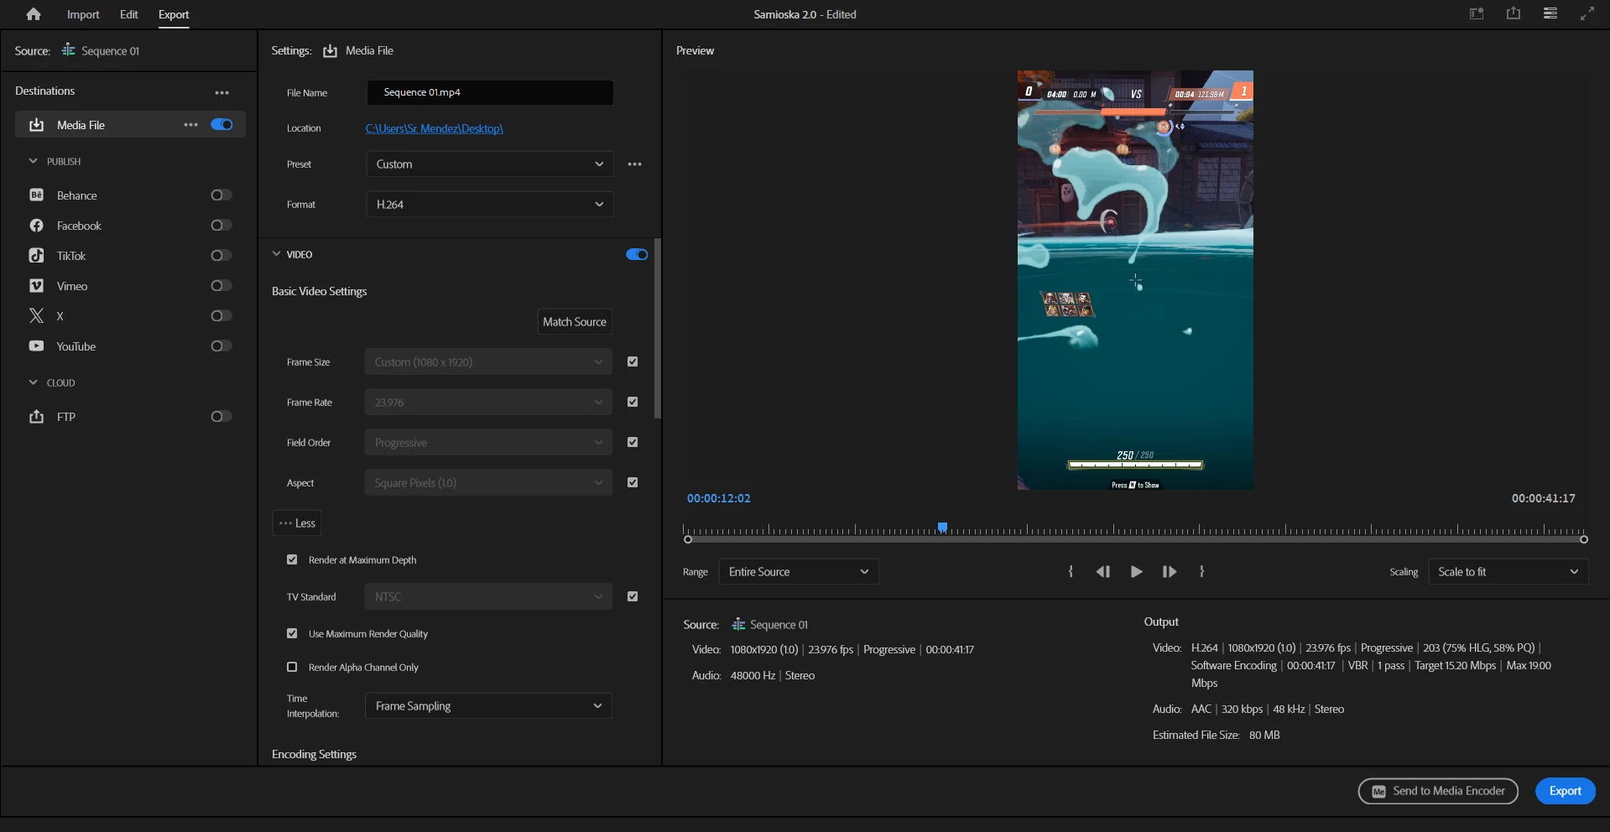Collapse the VIDEO settings section
Image resolution: width=1610 pixels, height=832 pixels.
pyautogui.click(x=276, y=254)
